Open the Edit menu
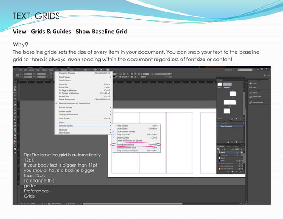Viewport: 283px width, 219px height. [x=25, y=70]
